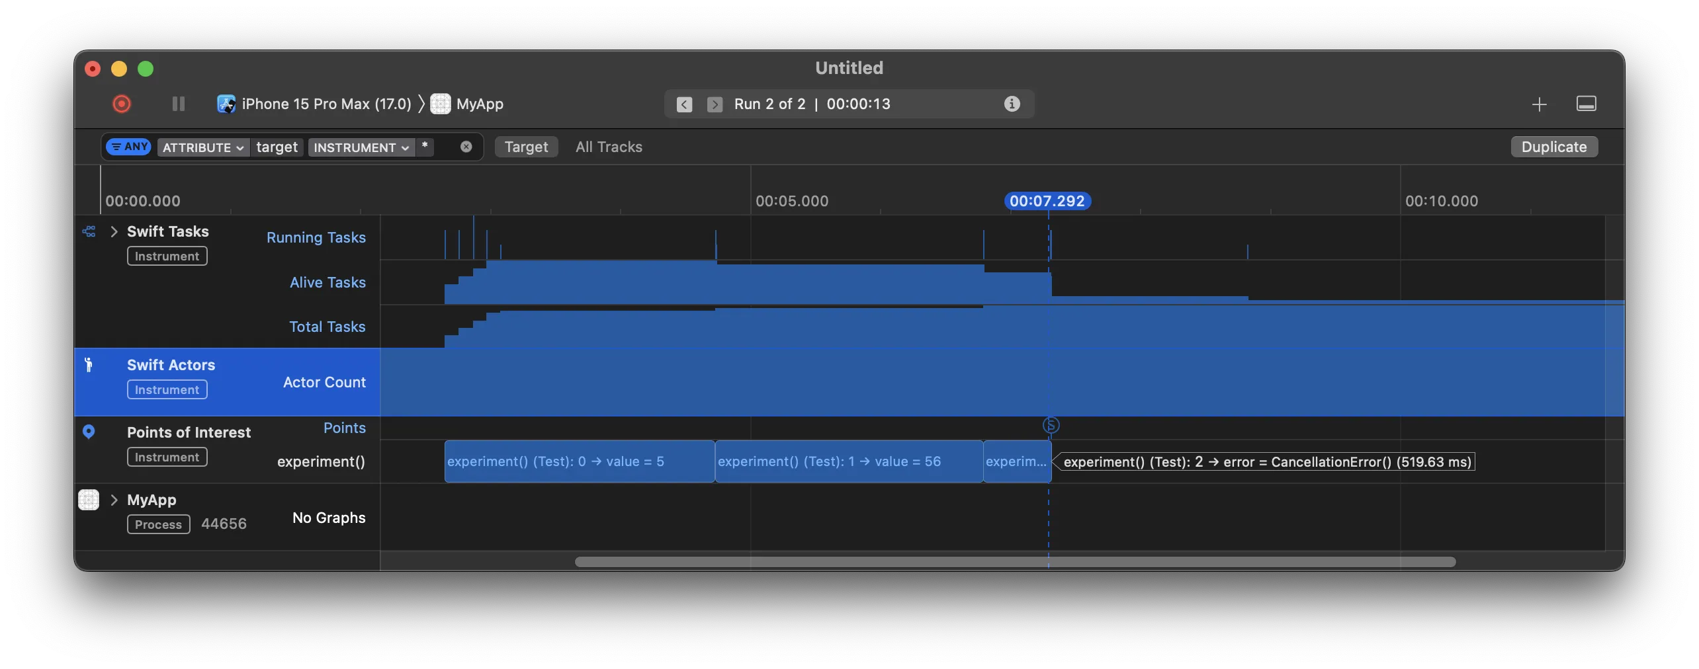Click the 00:05.000 ruler label
Viewport: 1699px width, 669px height.
792,201
